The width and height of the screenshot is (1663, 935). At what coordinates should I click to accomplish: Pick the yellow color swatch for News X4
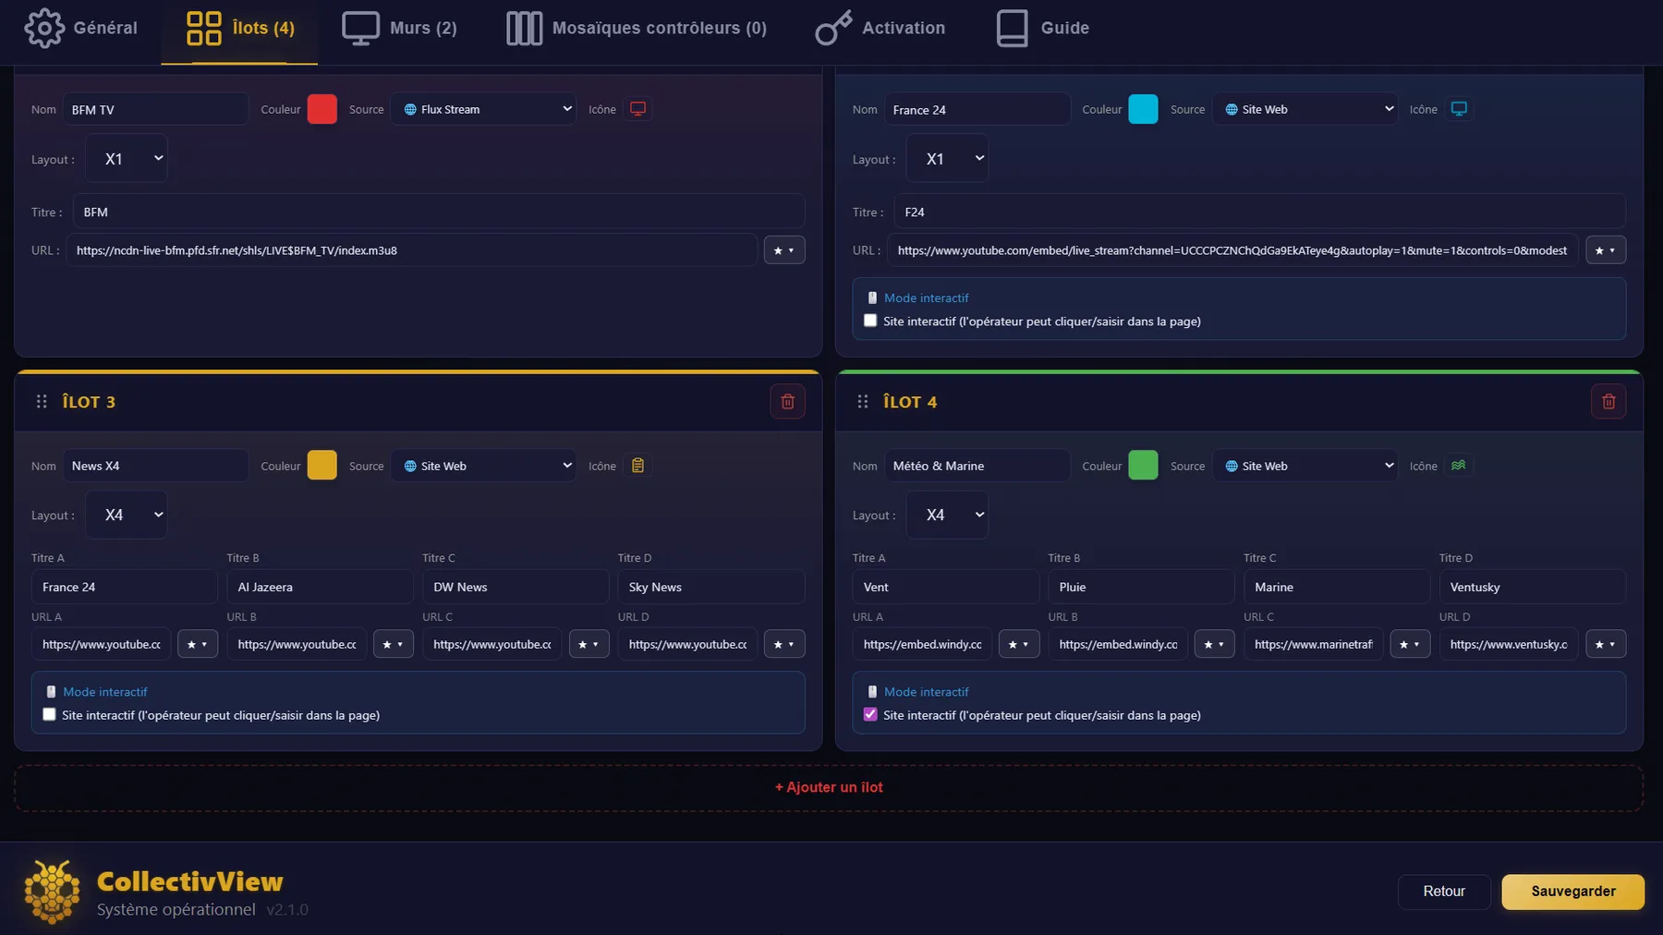pos(322,466)
